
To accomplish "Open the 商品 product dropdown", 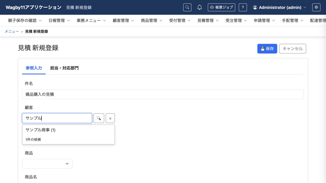I will click(47, 164).
